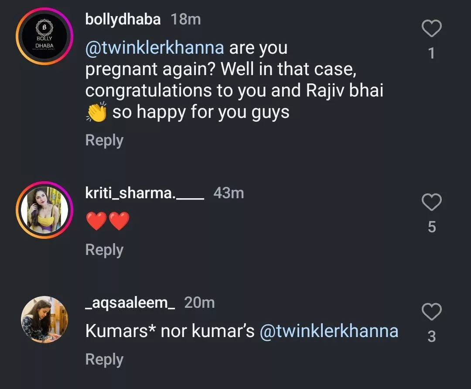This screenshot has width=471, height=389.
Task: Tap @twinklerkhanna mention in bollydhaba's comment
Action: (155, 48)
